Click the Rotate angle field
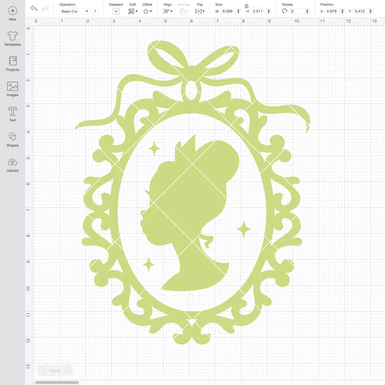385x385 pixels. (297, 11)
